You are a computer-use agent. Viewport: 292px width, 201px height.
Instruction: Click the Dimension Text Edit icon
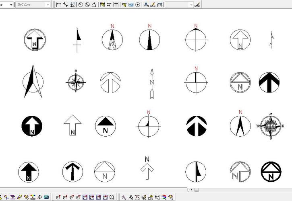153,4
